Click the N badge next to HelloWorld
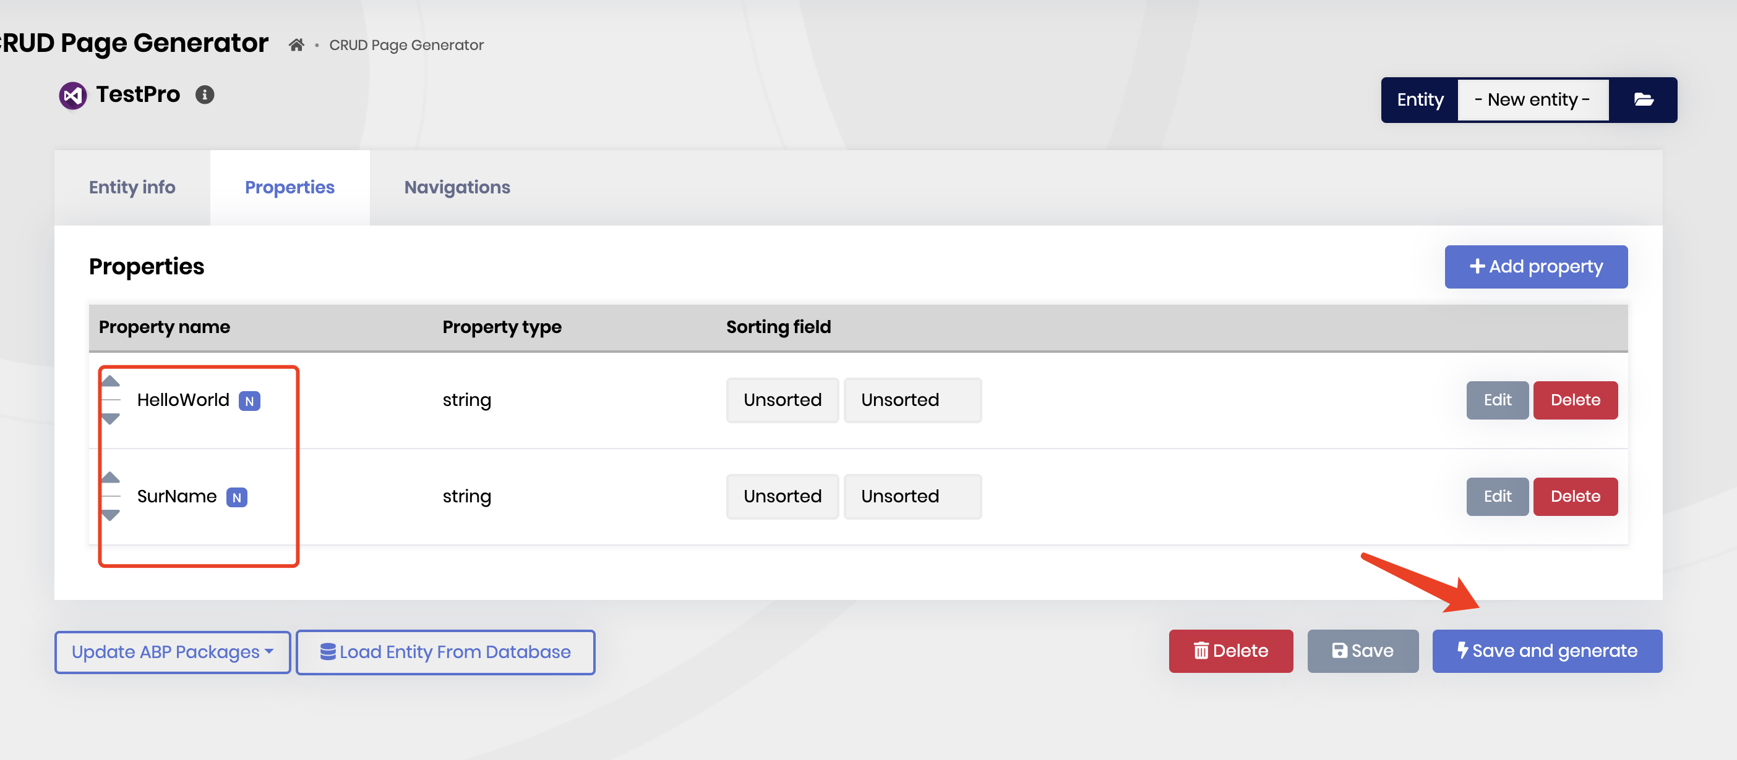The image size is (1737, 760). pos(249,401)
